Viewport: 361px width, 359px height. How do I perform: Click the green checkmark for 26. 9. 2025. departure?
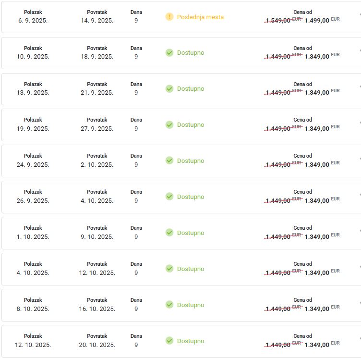(169, 197)
